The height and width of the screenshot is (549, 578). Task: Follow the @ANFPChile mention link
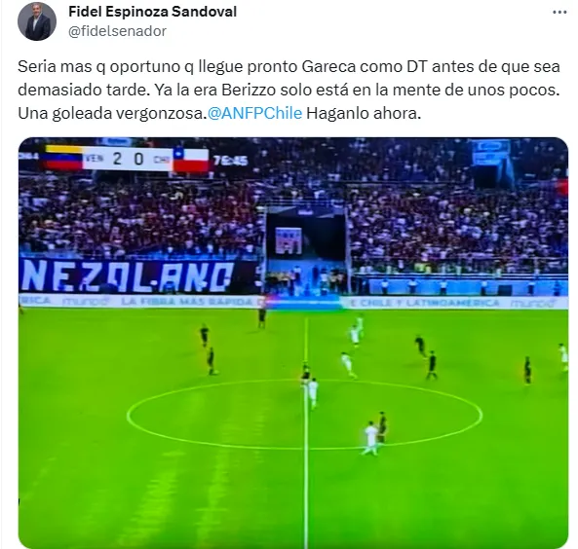(x=254, y=113)
